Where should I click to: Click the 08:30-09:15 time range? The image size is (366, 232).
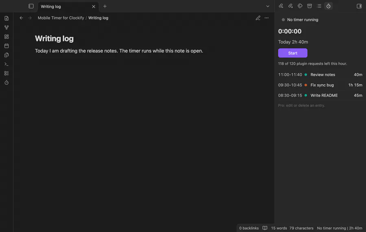[290, 95]
